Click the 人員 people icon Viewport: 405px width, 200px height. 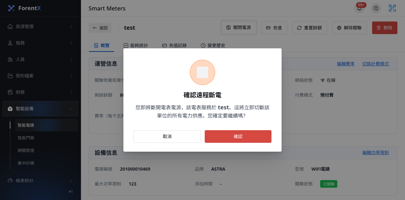10,59
